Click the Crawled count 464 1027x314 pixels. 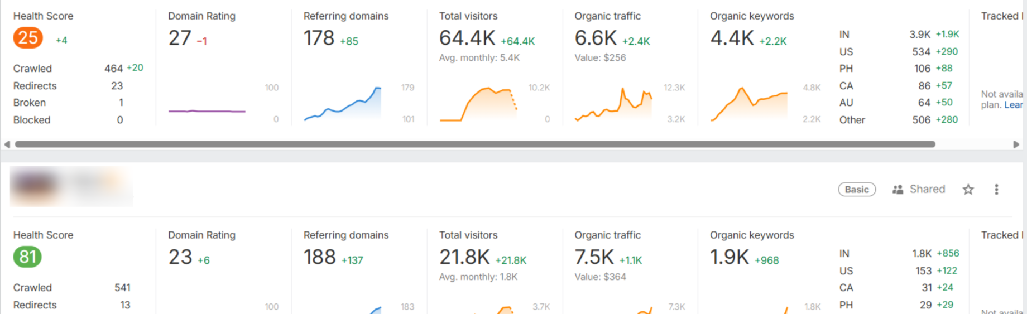pos(113,69)
